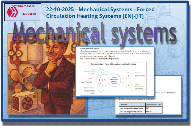Screen dimensions: 191x126
Task: Click the 56.7 table cell
Action: 154,108
